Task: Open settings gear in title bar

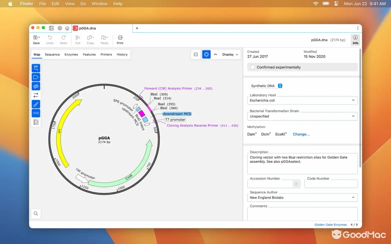Action: (x=60, y=28)
